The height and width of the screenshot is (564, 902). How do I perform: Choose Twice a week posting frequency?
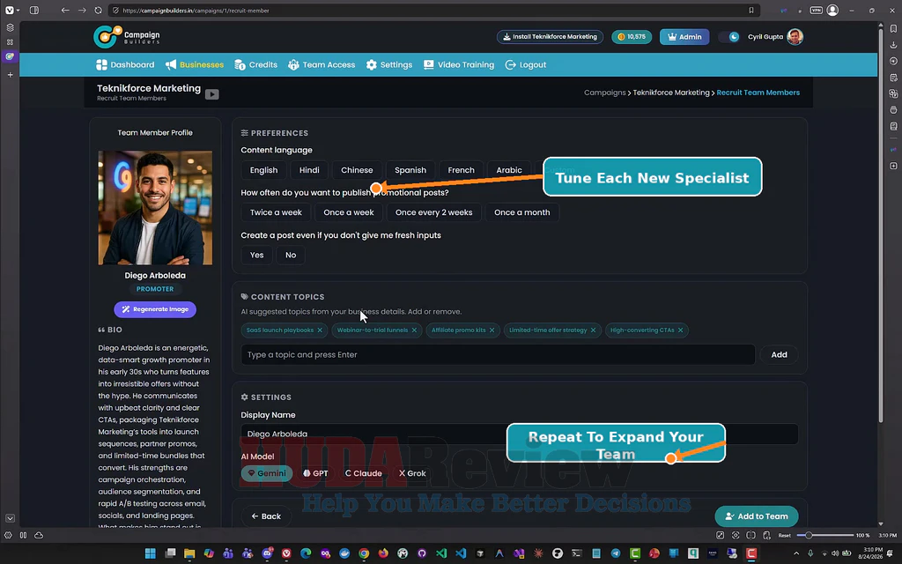click(x=276, y=212)
